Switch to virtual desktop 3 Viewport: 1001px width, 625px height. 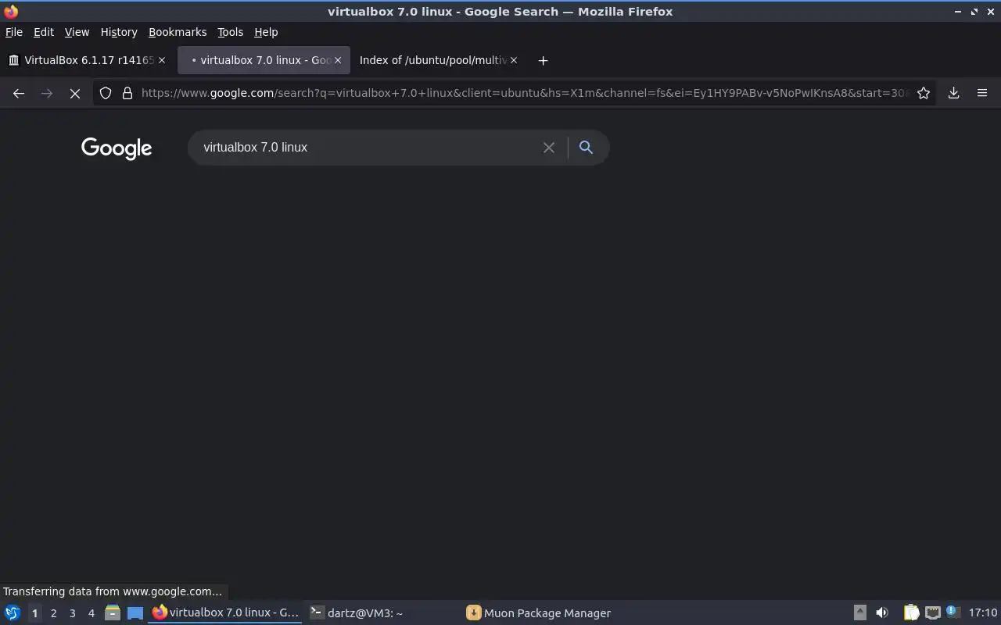(x=72, y=613)
